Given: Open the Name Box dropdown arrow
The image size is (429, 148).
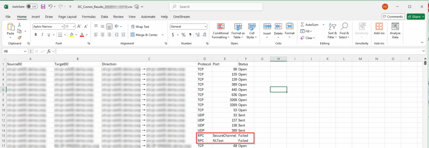Looking at the screenshot, I should pyautogui.click(x=25, y=51).
